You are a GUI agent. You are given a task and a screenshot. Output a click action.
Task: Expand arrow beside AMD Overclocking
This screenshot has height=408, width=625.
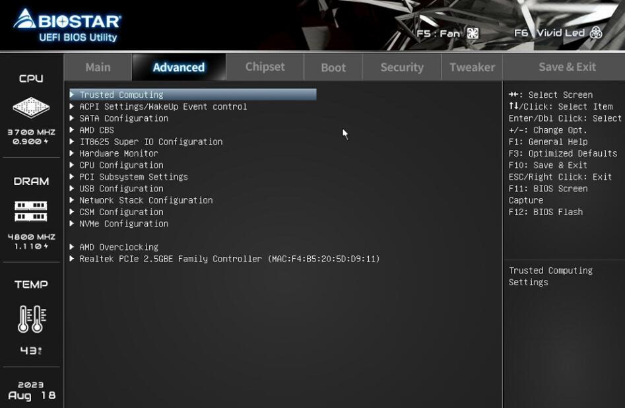[x=72, y=247]
